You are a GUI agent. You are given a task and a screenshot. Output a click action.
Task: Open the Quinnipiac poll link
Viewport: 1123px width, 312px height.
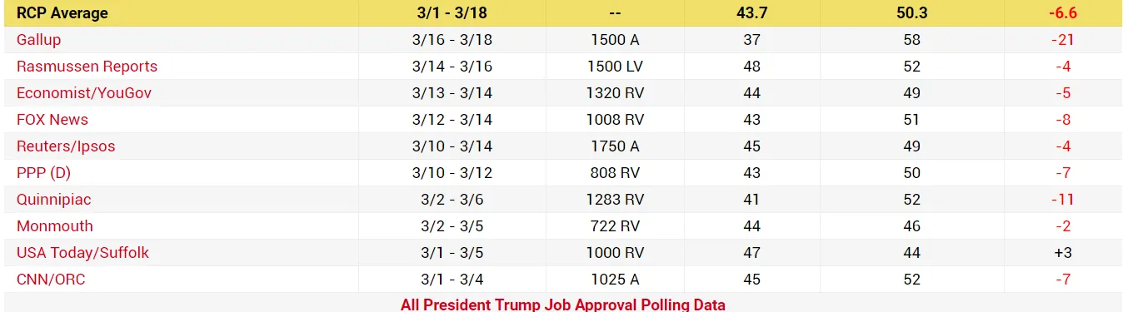click(54, 200)
